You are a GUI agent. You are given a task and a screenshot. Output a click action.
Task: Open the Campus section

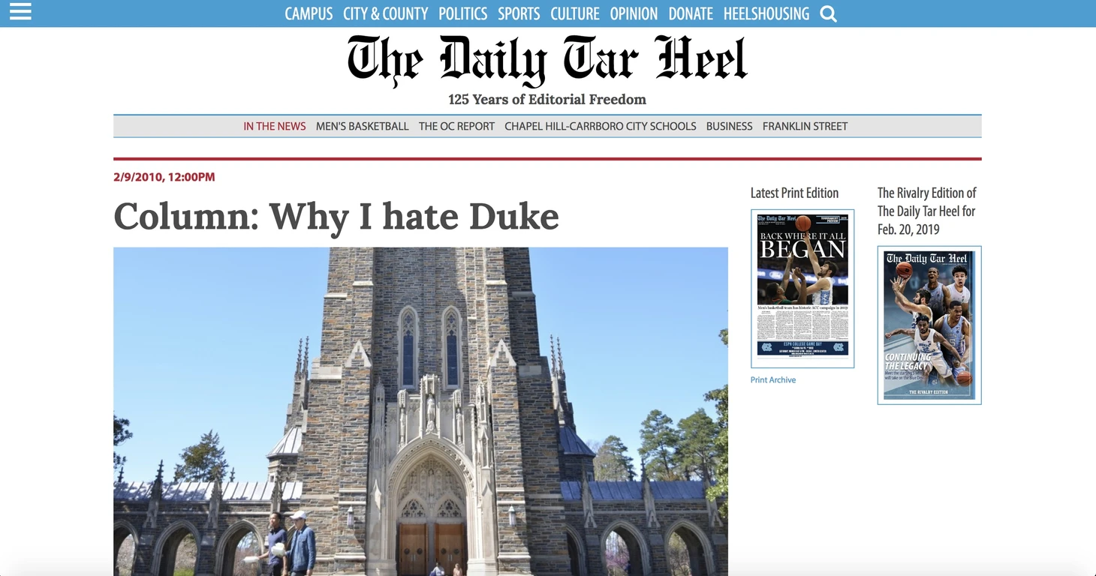coord(309,13)
